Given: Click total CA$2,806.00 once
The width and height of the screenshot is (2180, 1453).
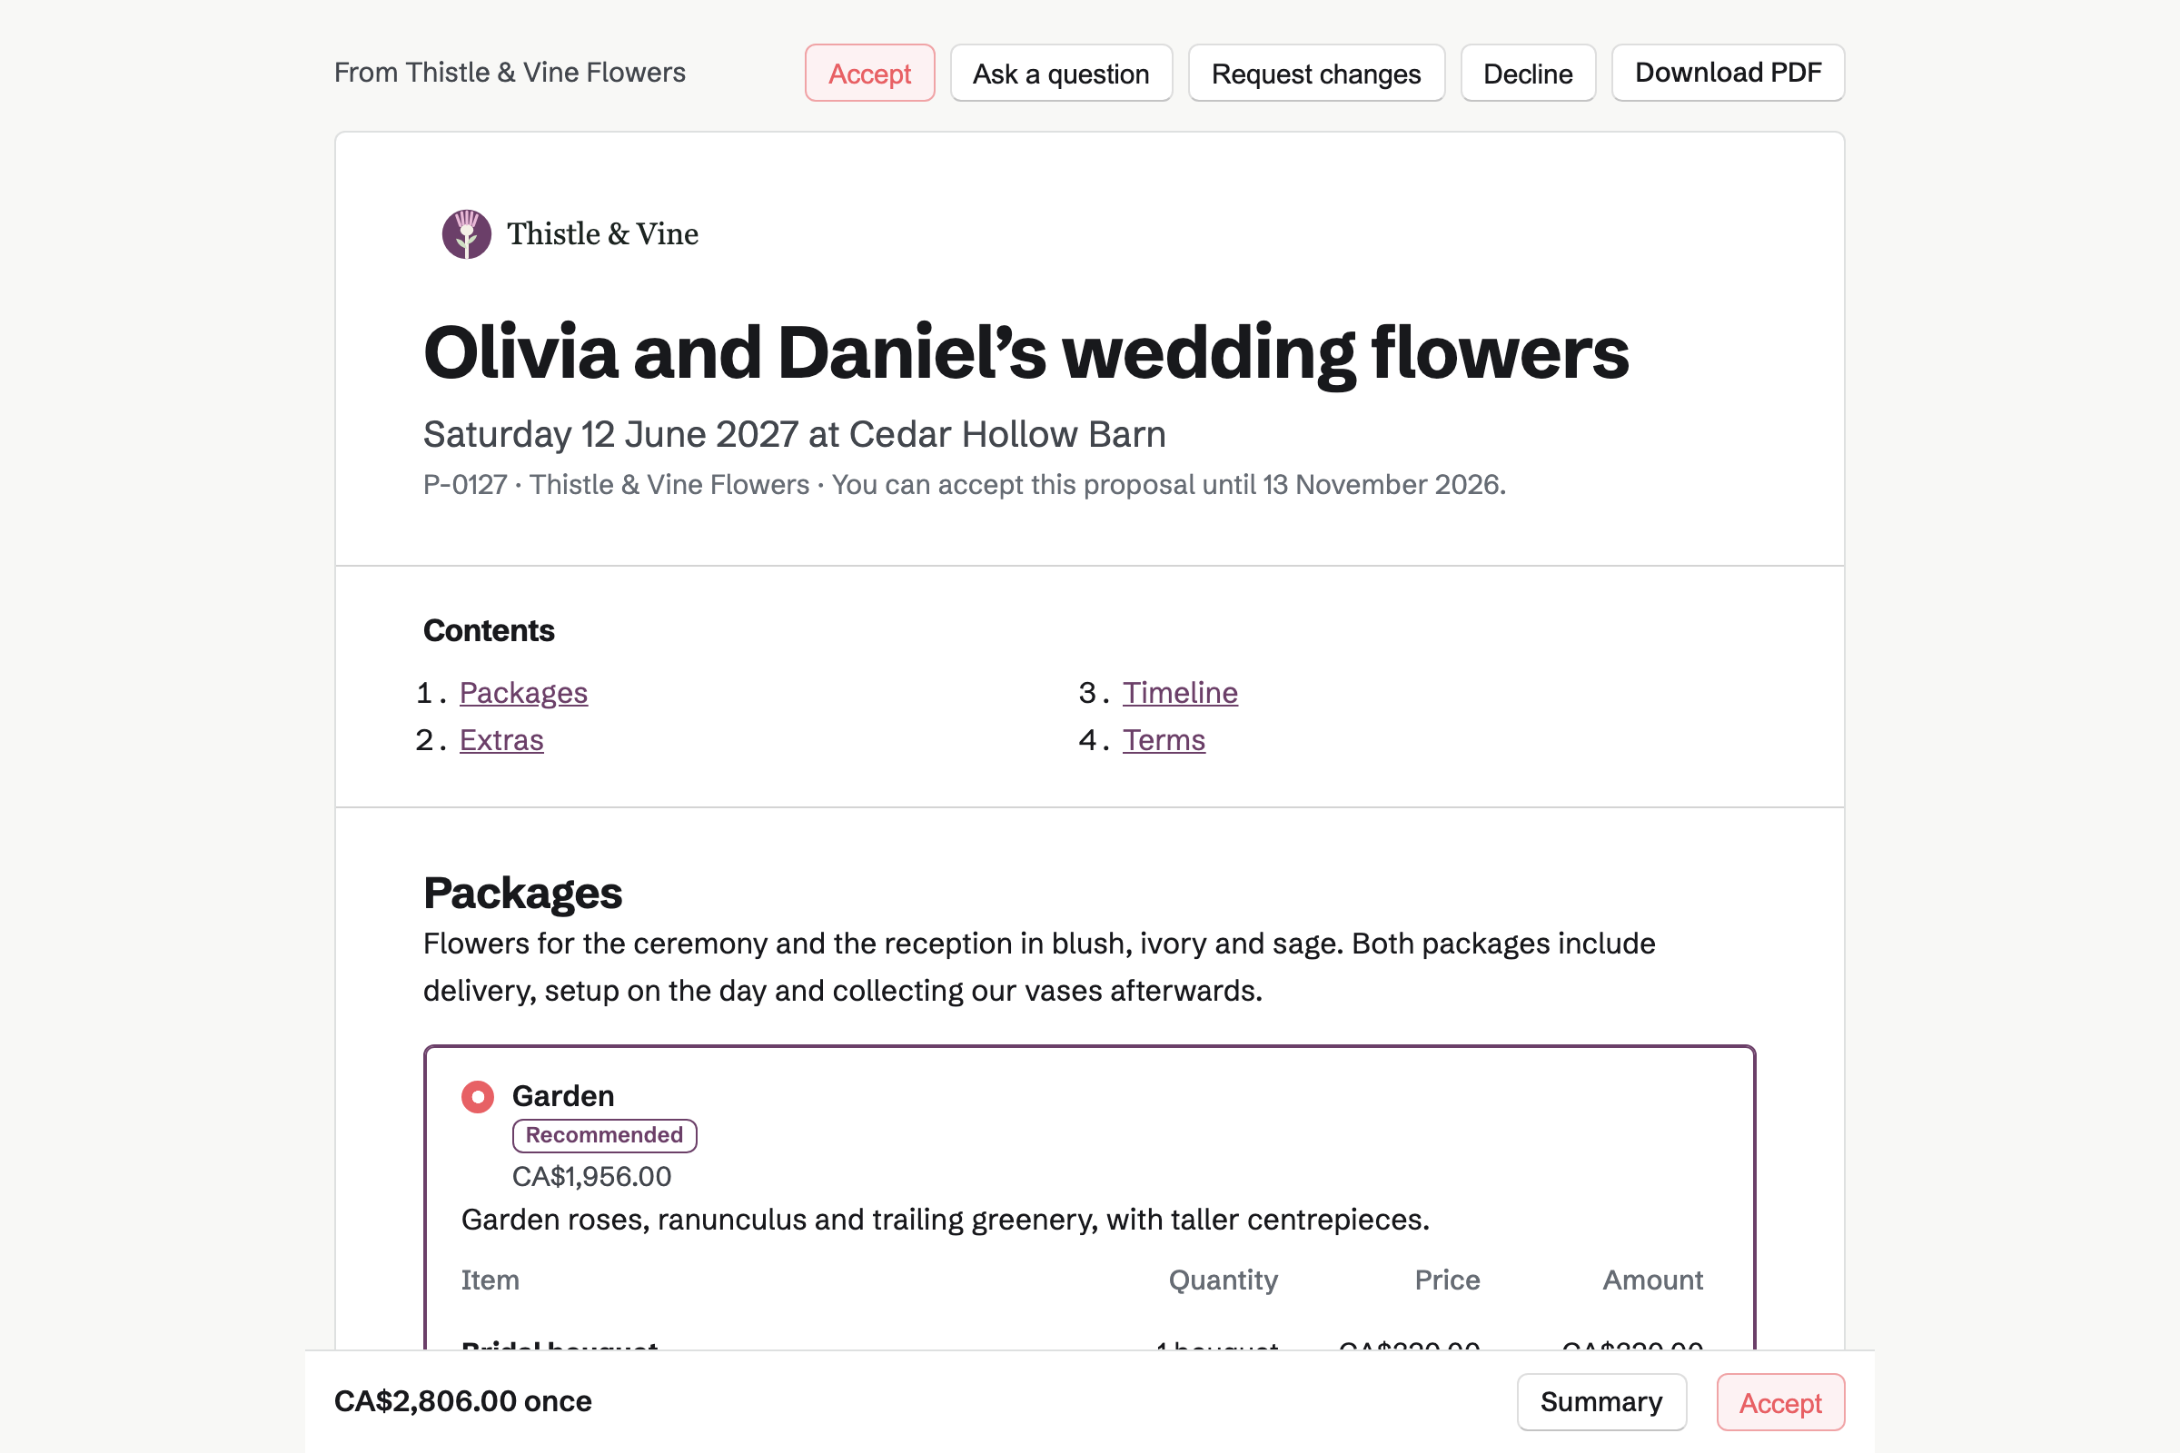Looking at the screenshot, I should (x=462, y=1401).
